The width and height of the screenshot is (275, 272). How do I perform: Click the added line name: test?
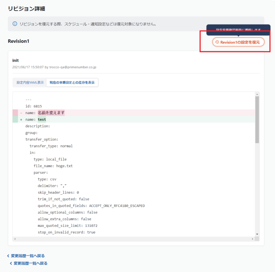[36, 119]
